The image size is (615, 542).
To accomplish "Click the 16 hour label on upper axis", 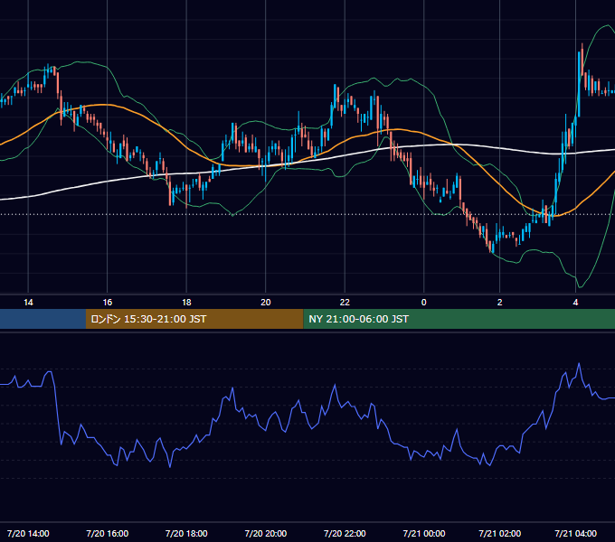I will pos(108,303).
